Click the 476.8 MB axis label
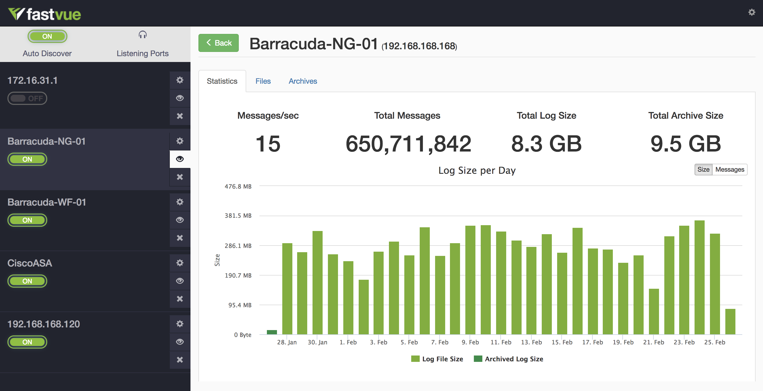This screenshot has width=763, height=391. click(238, 186)
